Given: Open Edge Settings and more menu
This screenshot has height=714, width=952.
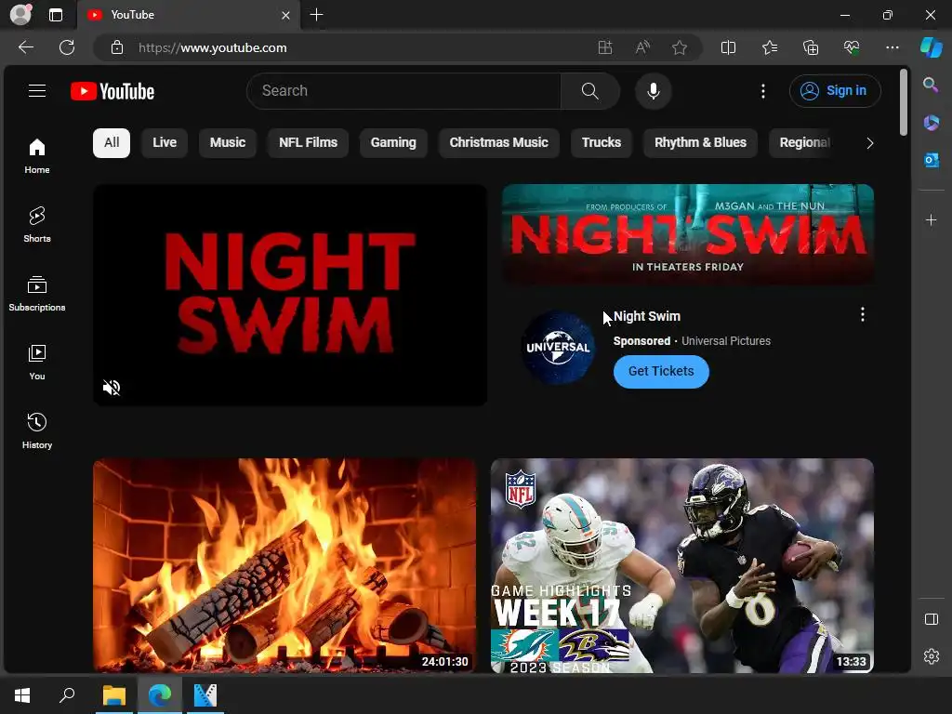Looking at the screenshot, I should [892, 47].
